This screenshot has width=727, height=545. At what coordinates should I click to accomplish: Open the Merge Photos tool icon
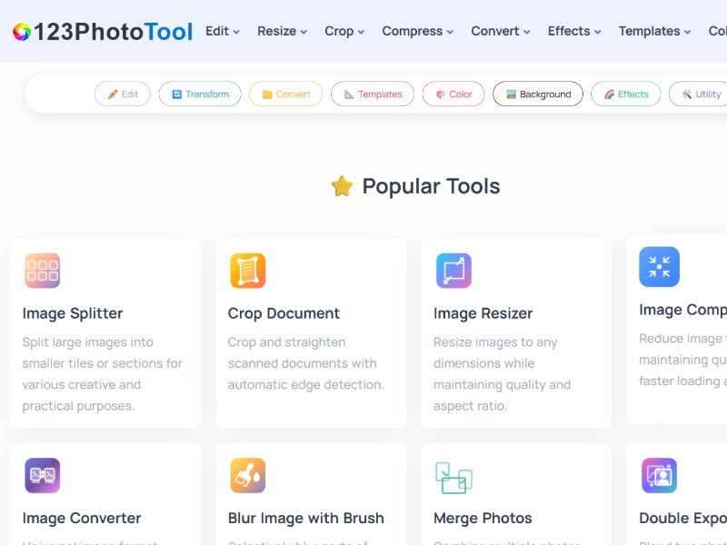click(453, 477)
